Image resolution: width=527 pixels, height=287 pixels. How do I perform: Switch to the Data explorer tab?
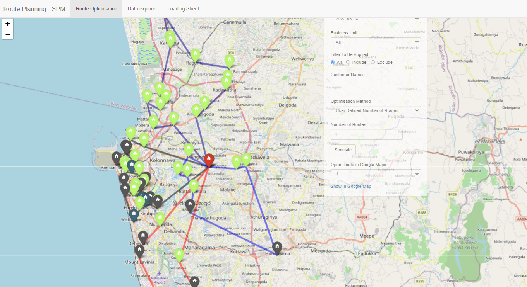coord(142,8)
